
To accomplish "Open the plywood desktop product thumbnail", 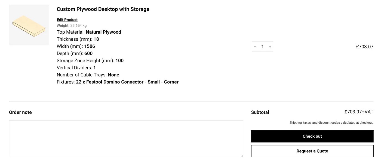I will [29, 25].
